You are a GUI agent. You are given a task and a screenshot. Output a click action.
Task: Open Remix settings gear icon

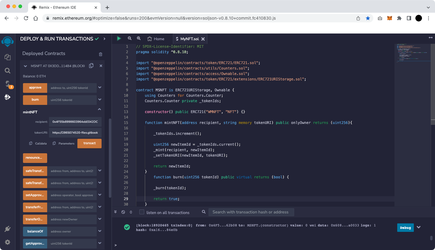pos(8,242)
